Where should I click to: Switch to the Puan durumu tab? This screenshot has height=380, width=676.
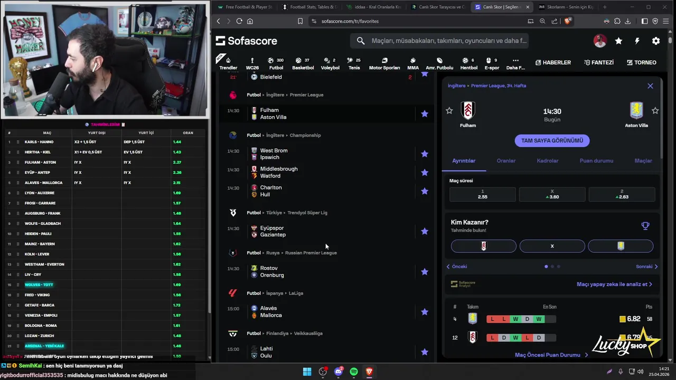pos(596,160)
